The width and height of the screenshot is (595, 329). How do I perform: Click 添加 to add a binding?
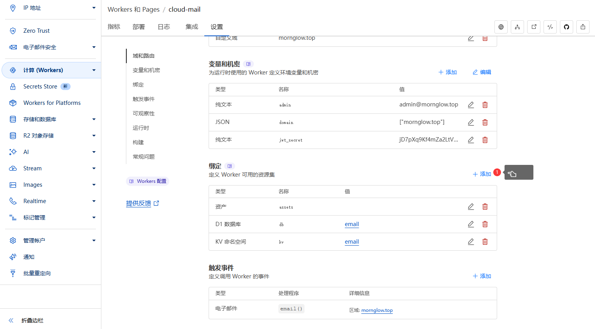point(482,174)
